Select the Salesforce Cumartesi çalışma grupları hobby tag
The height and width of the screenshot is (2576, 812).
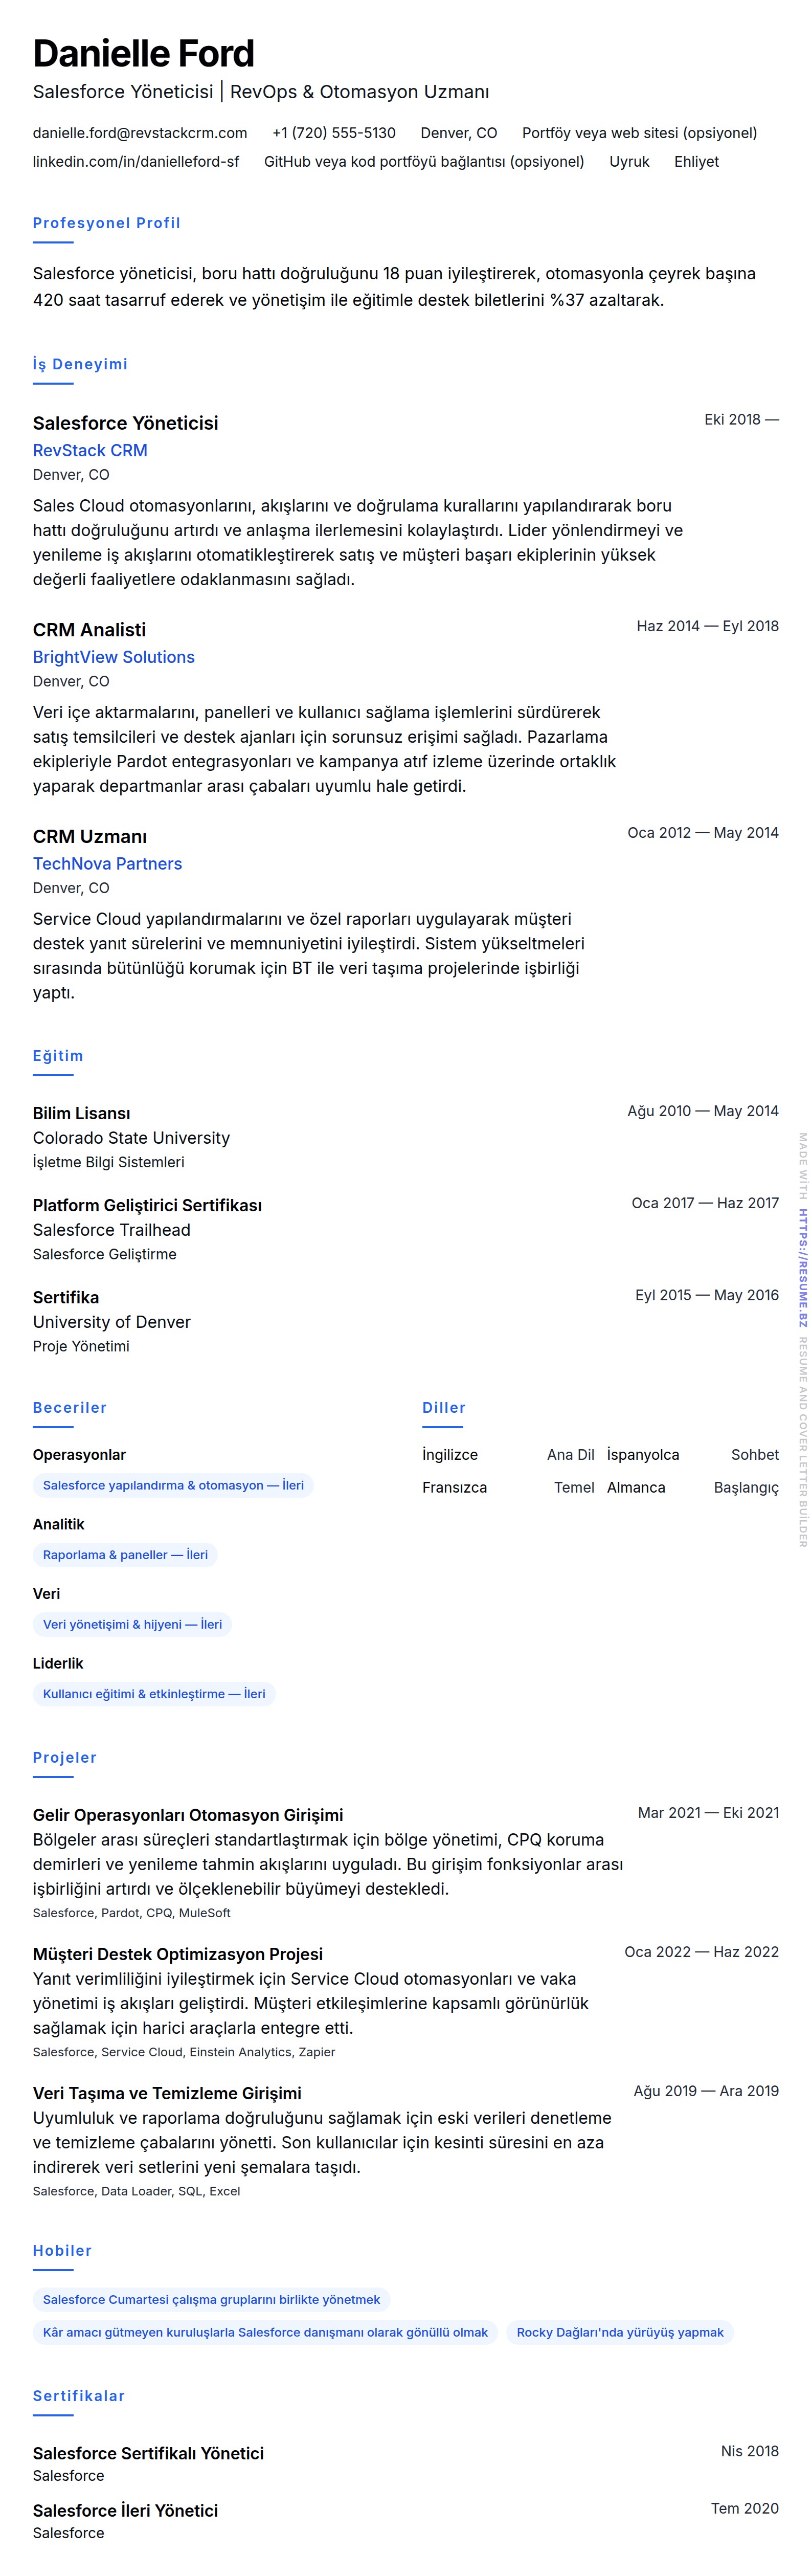point(211,2300)
